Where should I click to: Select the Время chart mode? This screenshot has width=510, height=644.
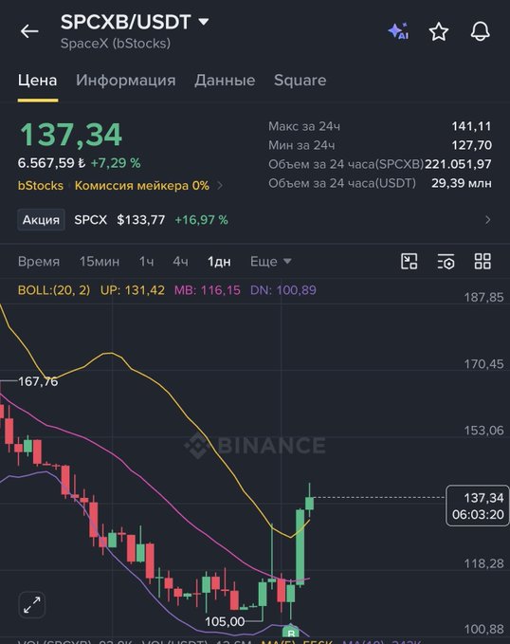pos(39,261)
